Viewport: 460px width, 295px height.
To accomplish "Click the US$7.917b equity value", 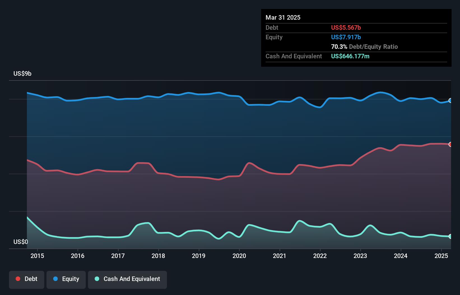I will [346, 37].
